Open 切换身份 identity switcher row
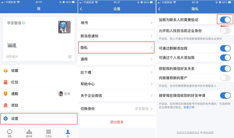The image size is (234, 138). 117,109
